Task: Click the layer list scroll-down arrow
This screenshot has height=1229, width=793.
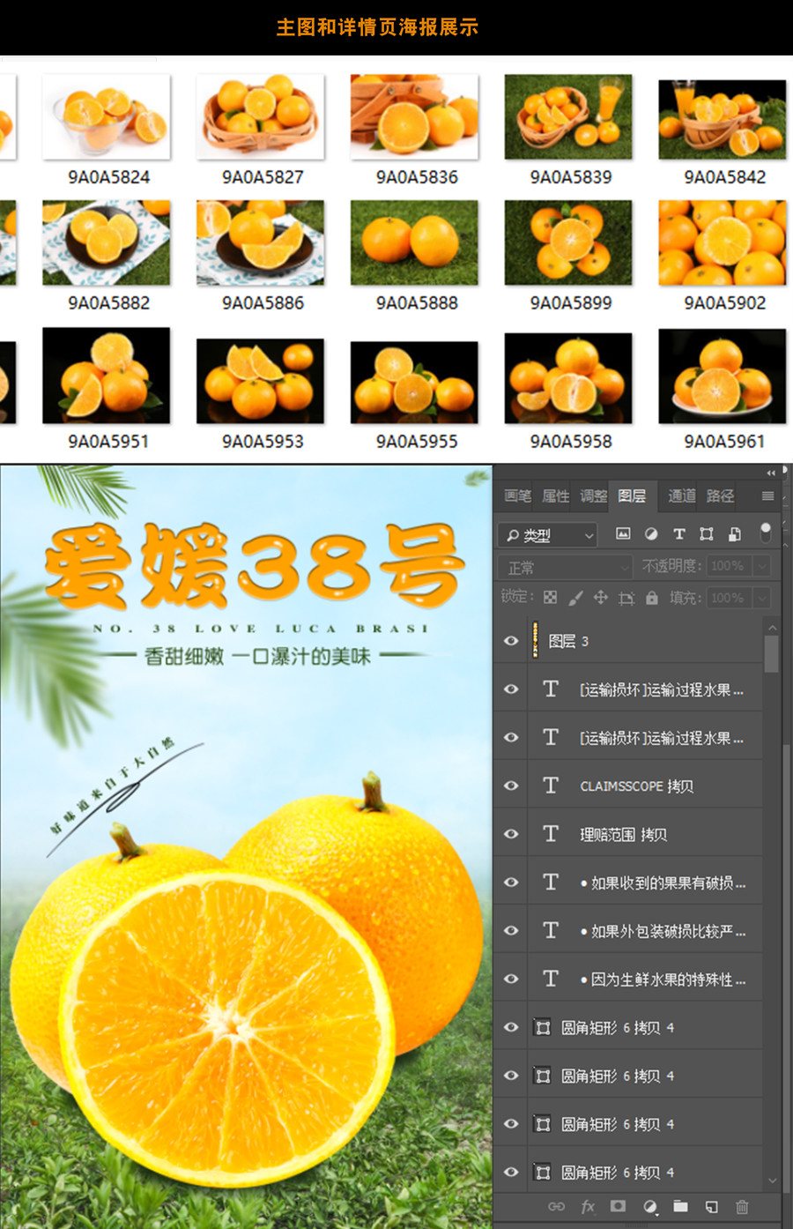Action: (772, 1180)
